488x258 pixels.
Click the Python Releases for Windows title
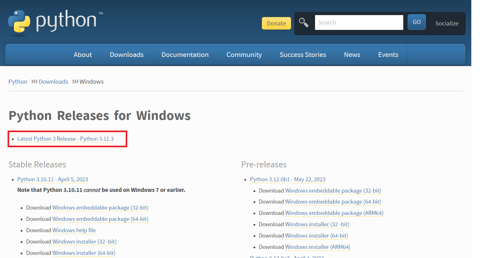[100, 115]
